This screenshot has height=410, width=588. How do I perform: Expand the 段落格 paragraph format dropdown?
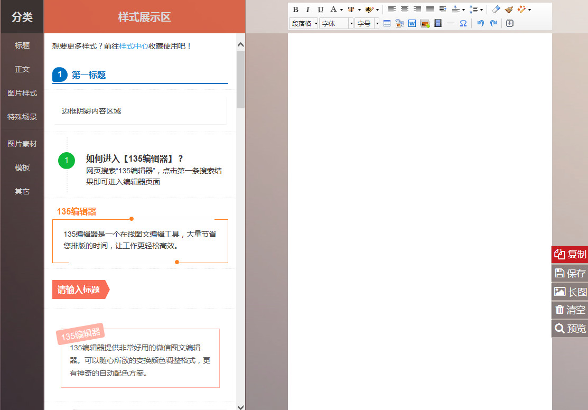[304, 23]
